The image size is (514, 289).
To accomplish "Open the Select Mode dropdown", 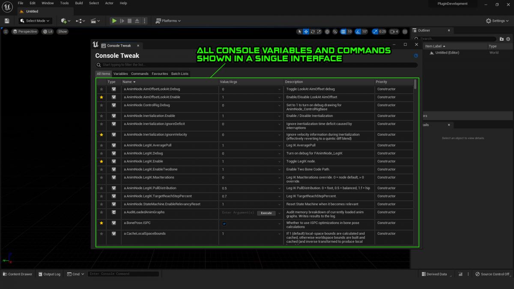I will click(35, 21).
